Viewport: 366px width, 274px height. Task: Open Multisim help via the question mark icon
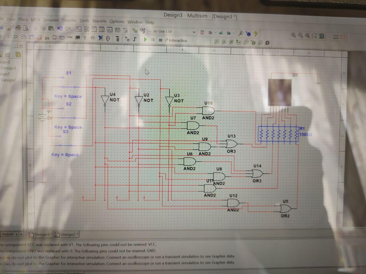pos(255,34)
